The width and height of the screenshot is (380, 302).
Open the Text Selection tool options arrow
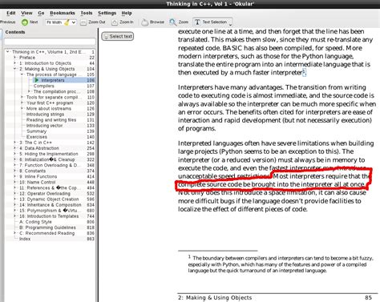click(230, 25)
